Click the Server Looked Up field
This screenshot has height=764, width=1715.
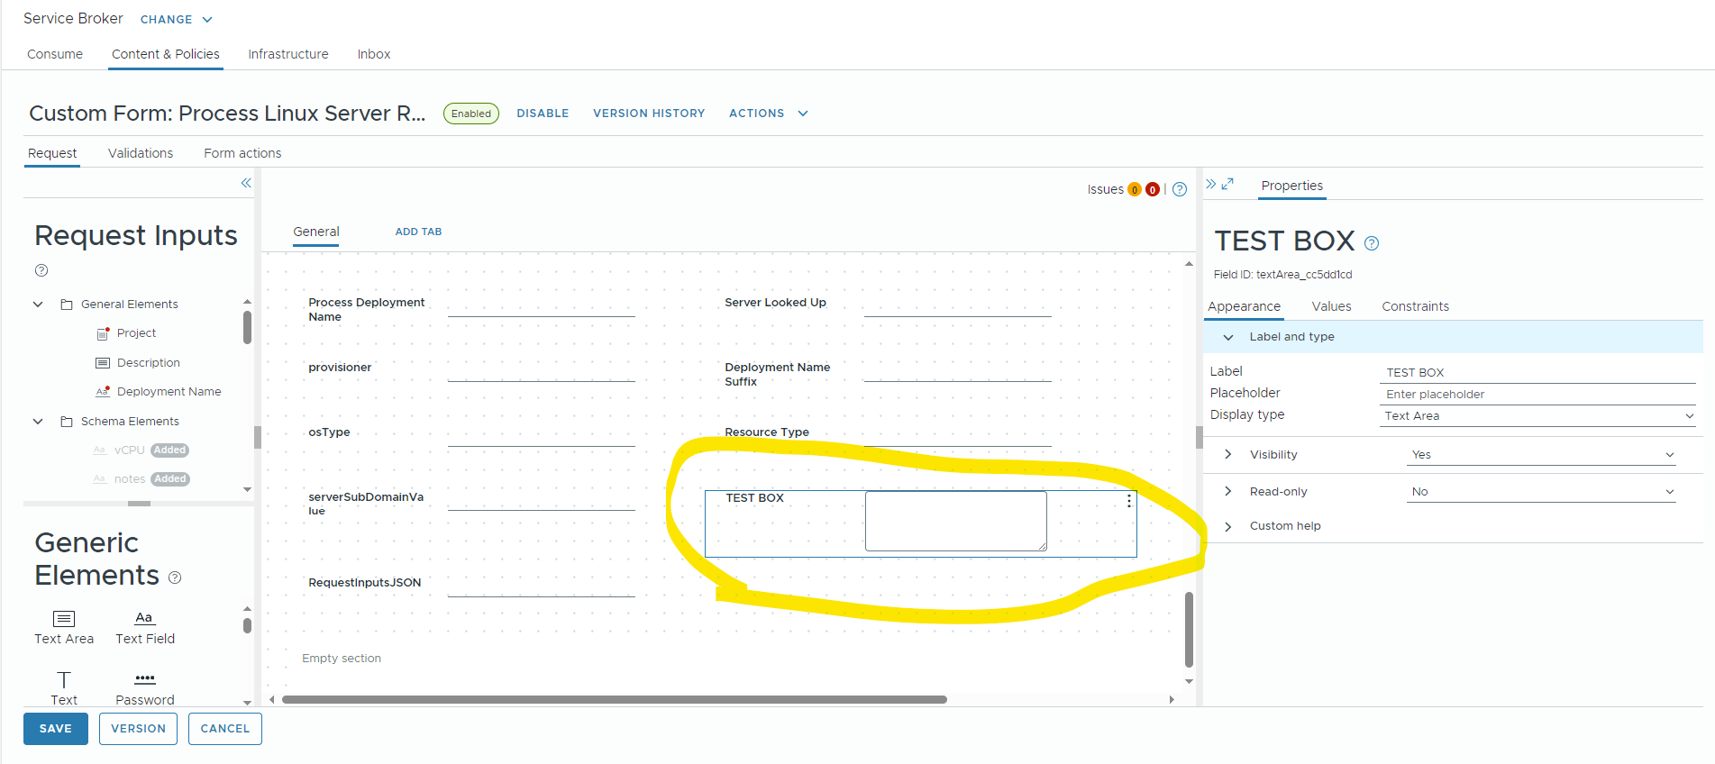958,306
